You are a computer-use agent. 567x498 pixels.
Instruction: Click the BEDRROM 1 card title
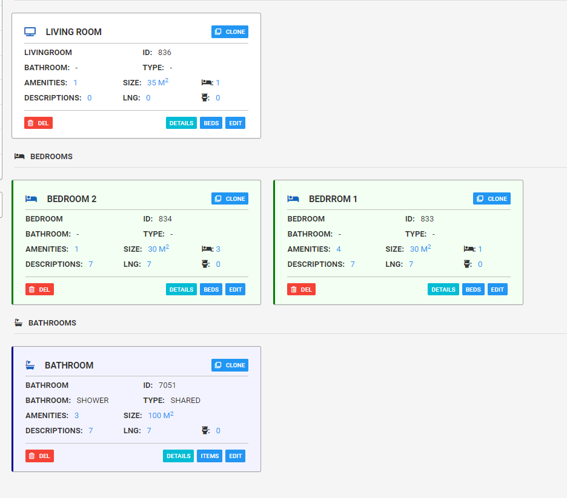click(333, 199)
